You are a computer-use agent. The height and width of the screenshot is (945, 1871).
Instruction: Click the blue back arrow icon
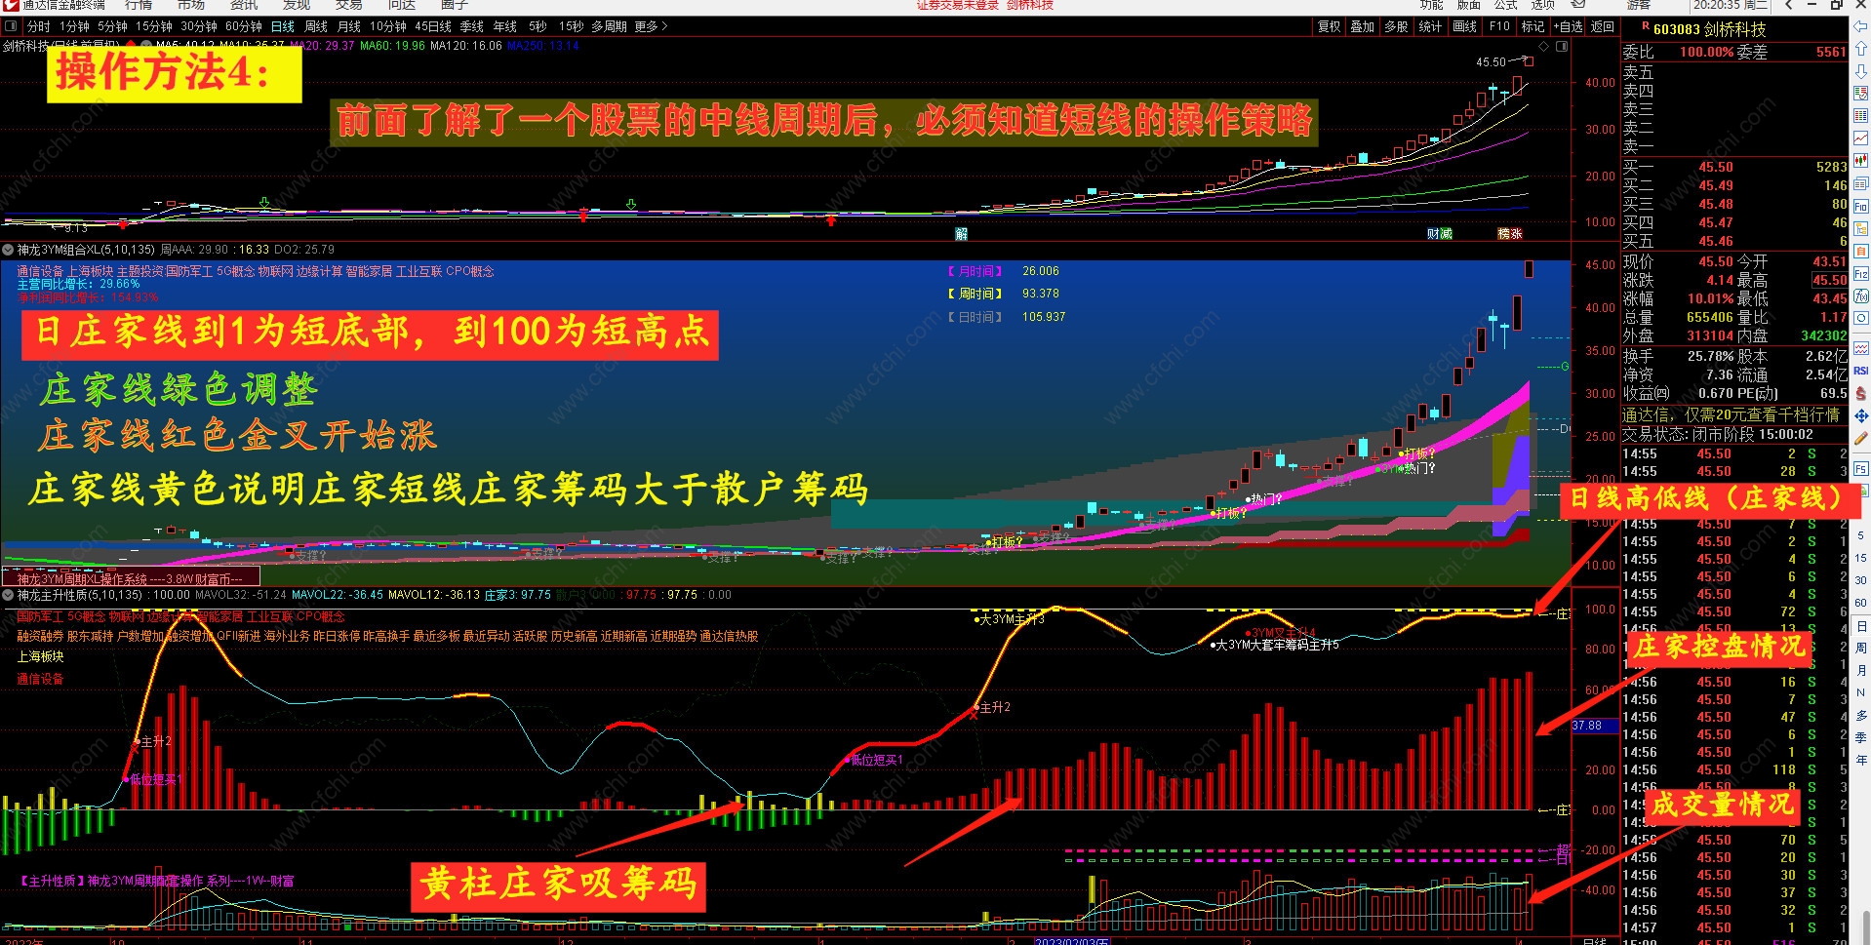1861,26
